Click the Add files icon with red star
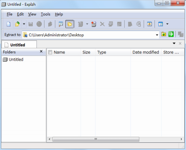This screenshot has height=150, width=186. coord(94,24)
